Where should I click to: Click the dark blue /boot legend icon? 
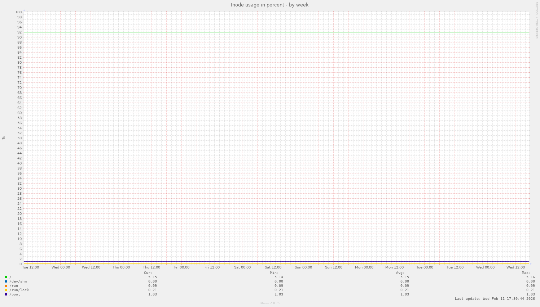tap(6, 294)
